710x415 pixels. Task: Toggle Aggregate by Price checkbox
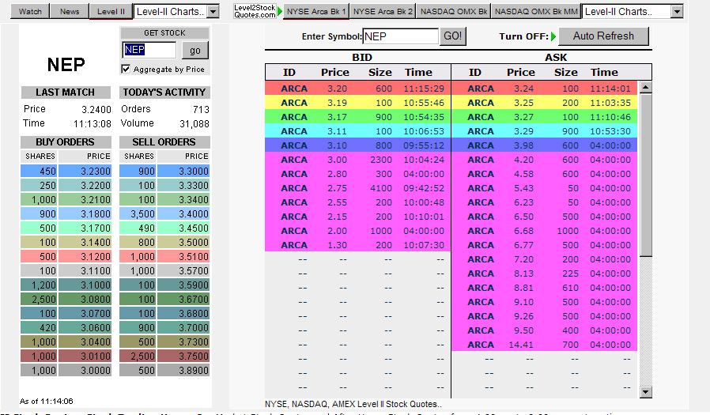pos(126,69)
